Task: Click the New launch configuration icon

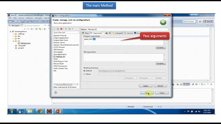Action: 55,29
